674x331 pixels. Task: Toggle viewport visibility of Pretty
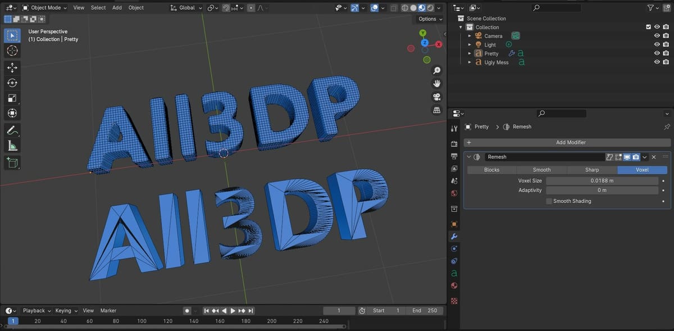(x=657, y=53)
